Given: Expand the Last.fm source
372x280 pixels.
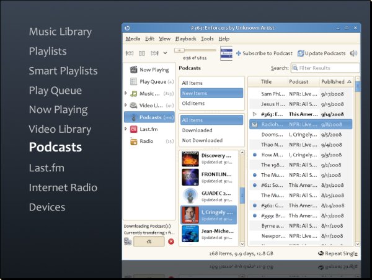Looking at the screenshot, I should point(126,129).
